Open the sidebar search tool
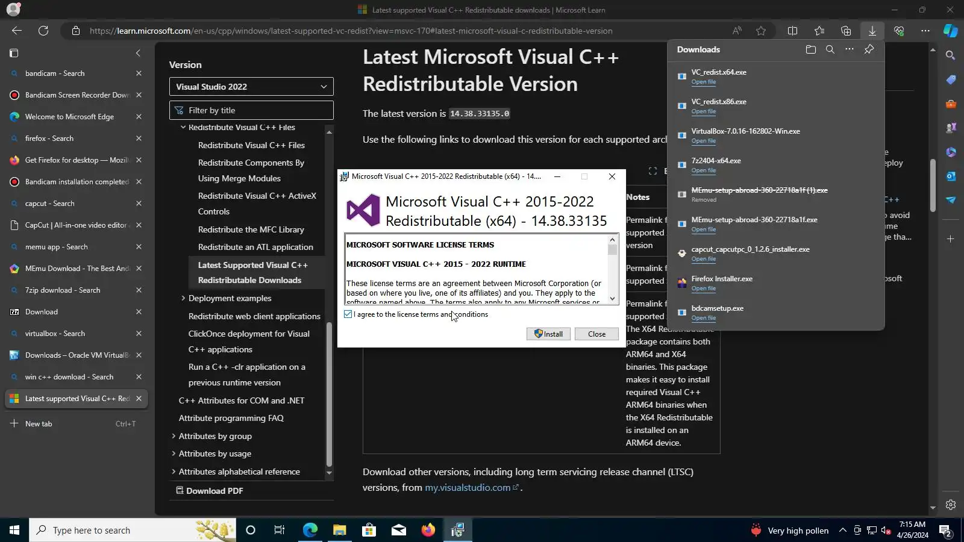 (x=951, y=55)
